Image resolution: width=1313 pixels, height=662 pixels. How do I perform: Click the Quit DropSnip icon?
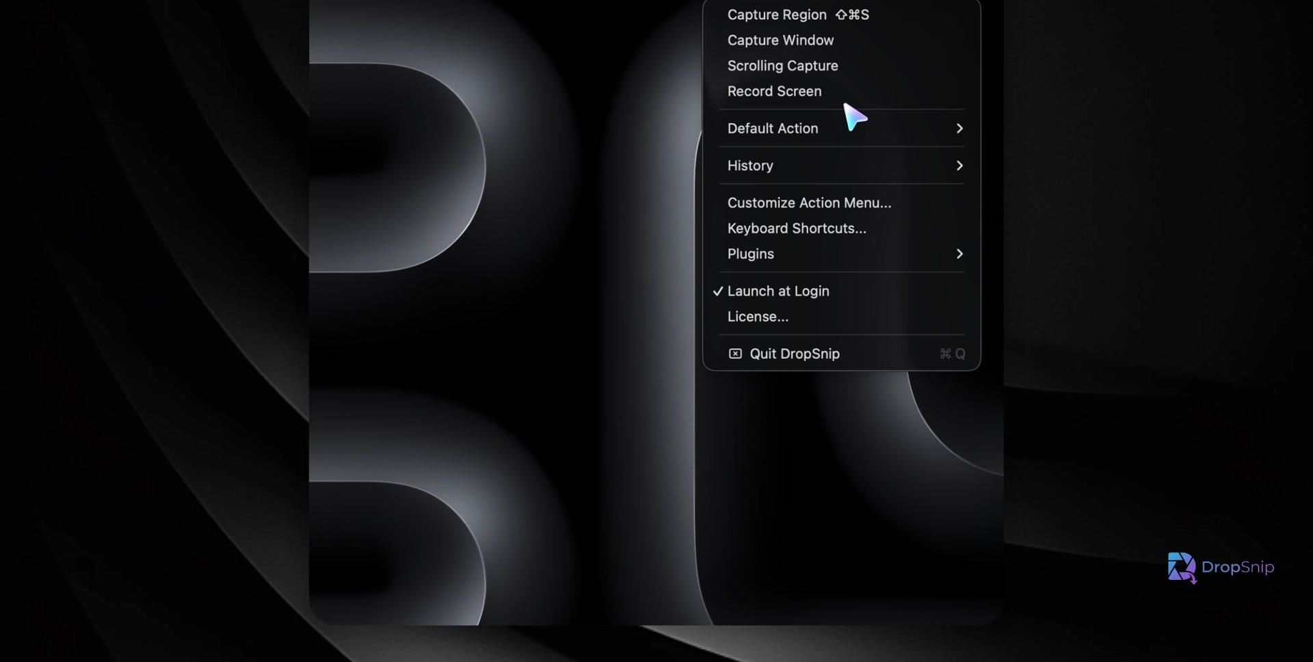[735, 354]
